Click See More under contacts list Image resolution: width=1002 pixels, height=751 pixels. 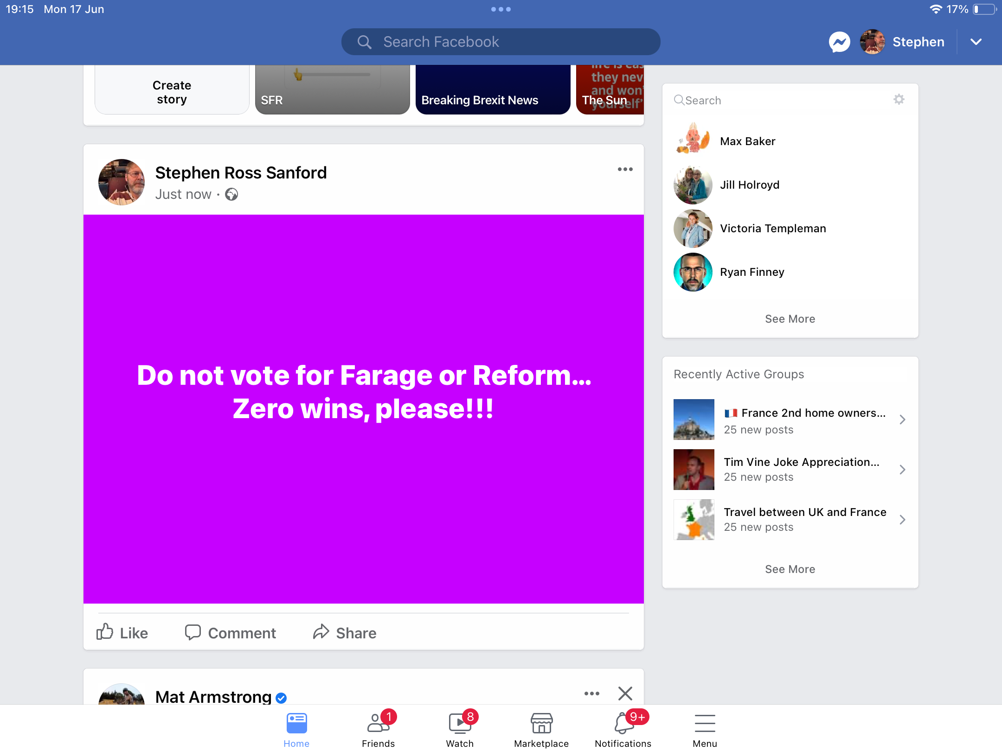[x=790, y=318]
